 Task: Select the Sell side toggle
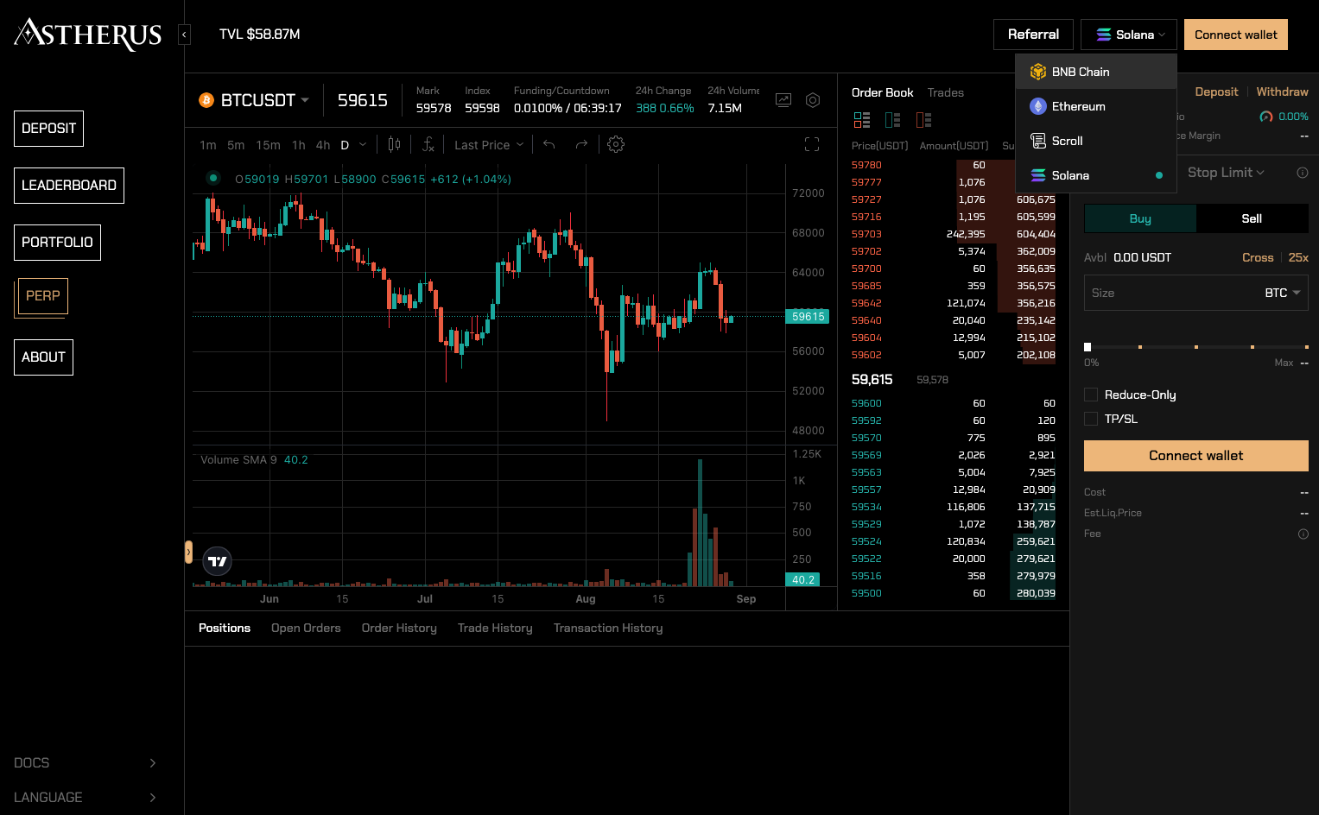[1252, 218]
